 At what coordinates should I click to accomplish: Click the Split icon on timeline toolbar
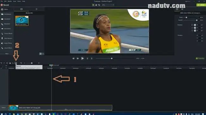pyautogui.click(x=16, y=63)
